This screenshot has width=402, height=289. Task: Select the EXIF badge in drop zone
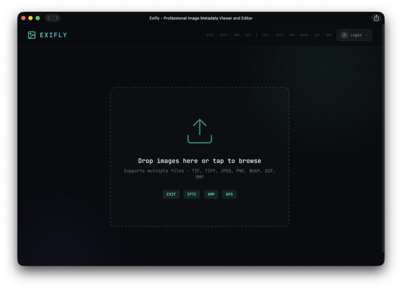point(171,194)
